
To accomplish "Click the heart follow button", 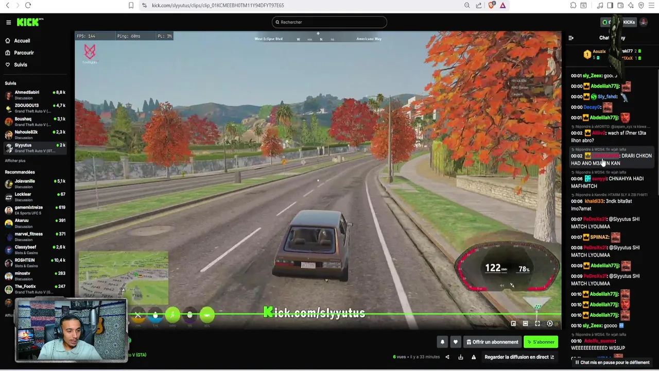I will (455, 342).
